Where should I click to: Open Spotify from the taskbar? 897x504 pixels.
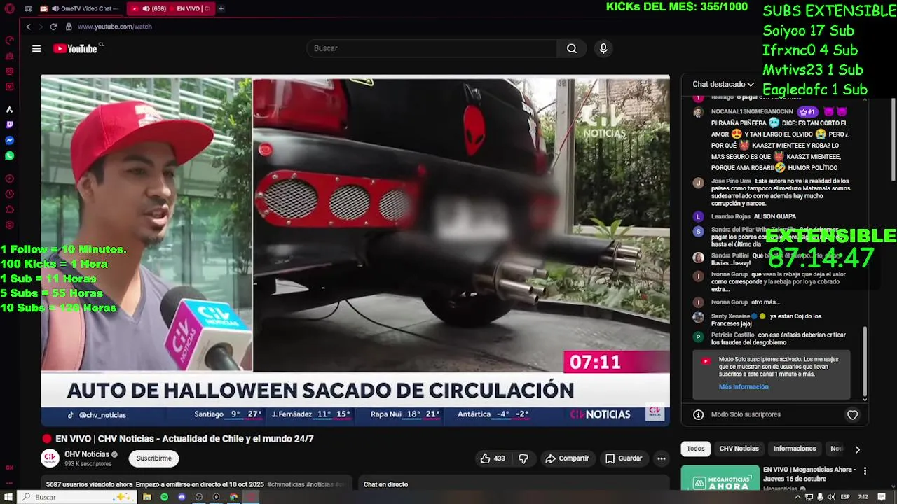click(x=164, y=497)
